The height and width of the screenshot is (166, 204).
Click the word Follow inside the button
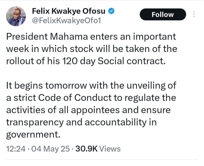coord(163,14)
